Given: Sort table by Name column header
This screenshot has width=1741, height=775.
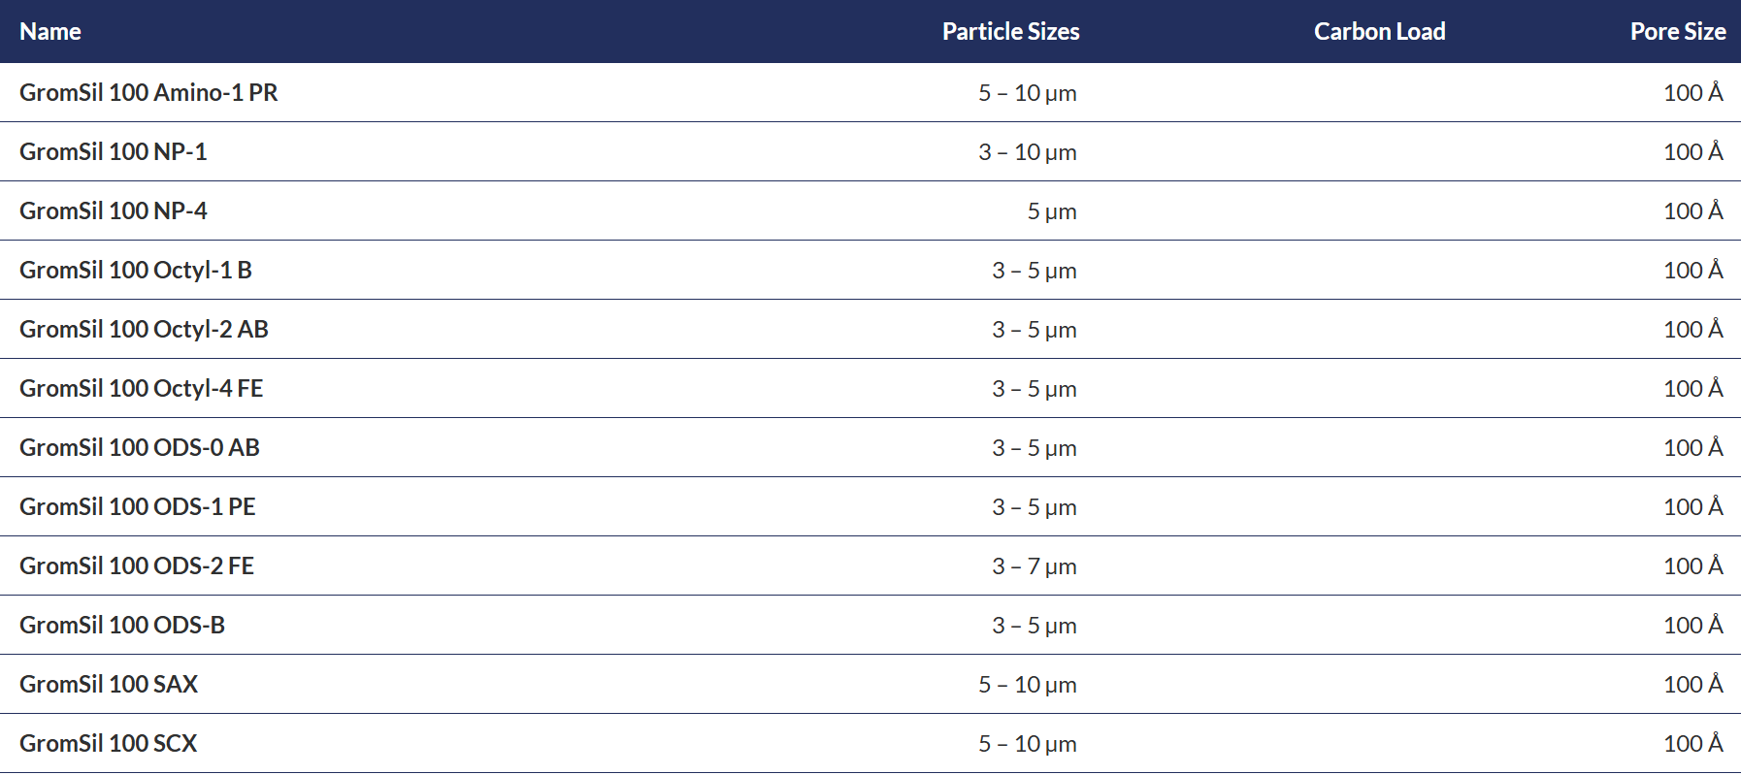Looking at the screenshot, I should (50, 31).
